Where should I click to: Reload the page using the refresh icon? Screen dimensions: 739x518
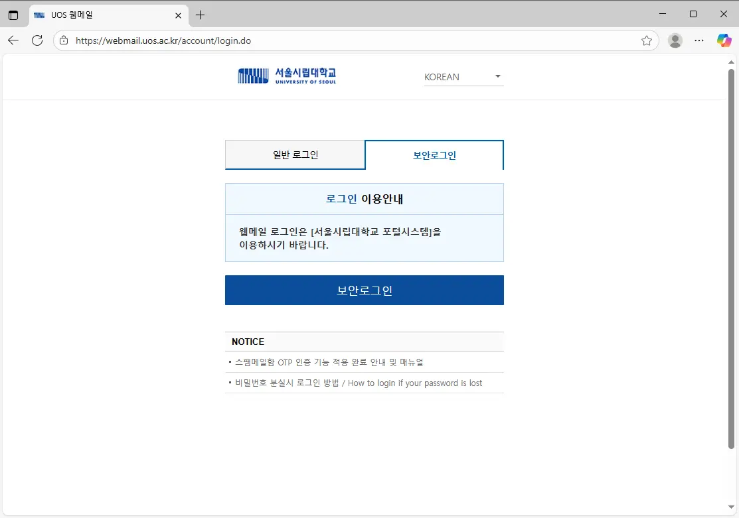[x=37, y=40]
